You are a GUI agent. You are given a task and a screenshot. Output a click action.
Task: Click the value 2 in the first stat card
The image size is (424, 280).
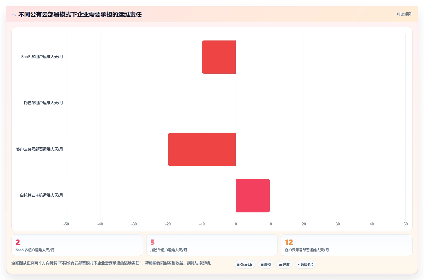point(18,242)
